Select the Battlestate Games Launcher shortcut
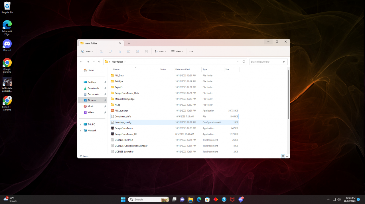This screenshot has height=204, width=365. (7, 84)
